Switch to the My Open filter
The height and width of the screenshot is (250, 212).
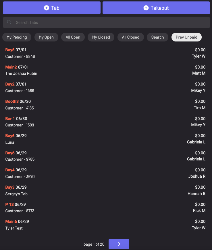46,37
